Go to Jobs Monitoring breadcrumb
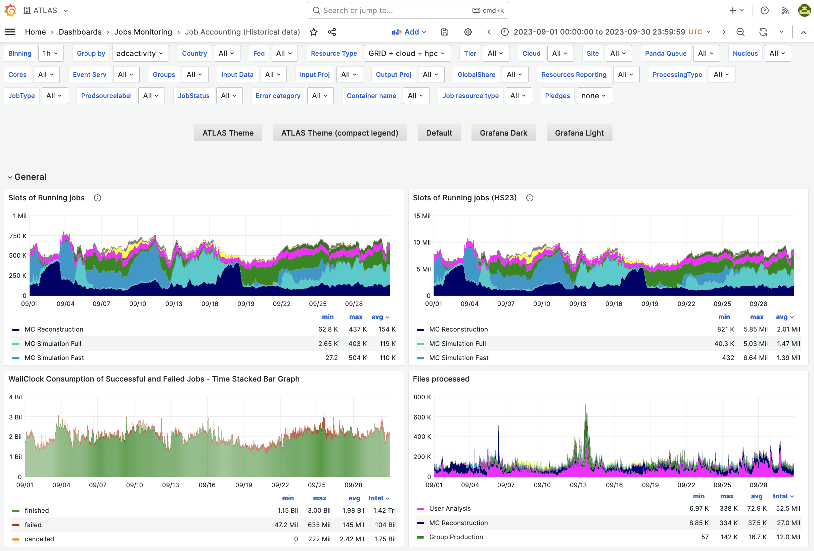This screenshot has height=551, width=814. (x=143, y=32)
